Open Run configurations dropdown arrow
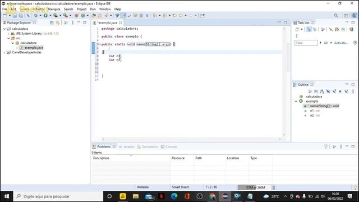359x202 pixels. [50, 16]
